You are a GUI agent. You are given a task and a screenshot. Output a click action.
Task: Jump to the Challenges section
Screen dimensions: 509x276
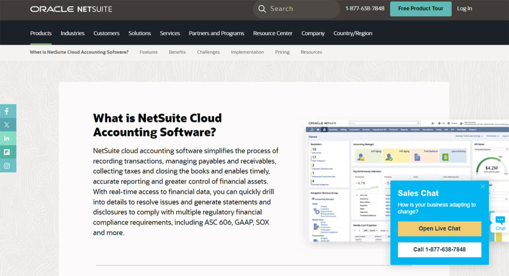tap(208, 52)
